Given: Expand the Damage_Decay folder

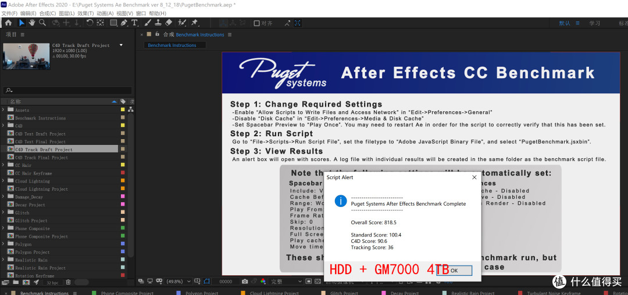Looking at the screenshot, I should pyautogui.click(x=3, y=197).
